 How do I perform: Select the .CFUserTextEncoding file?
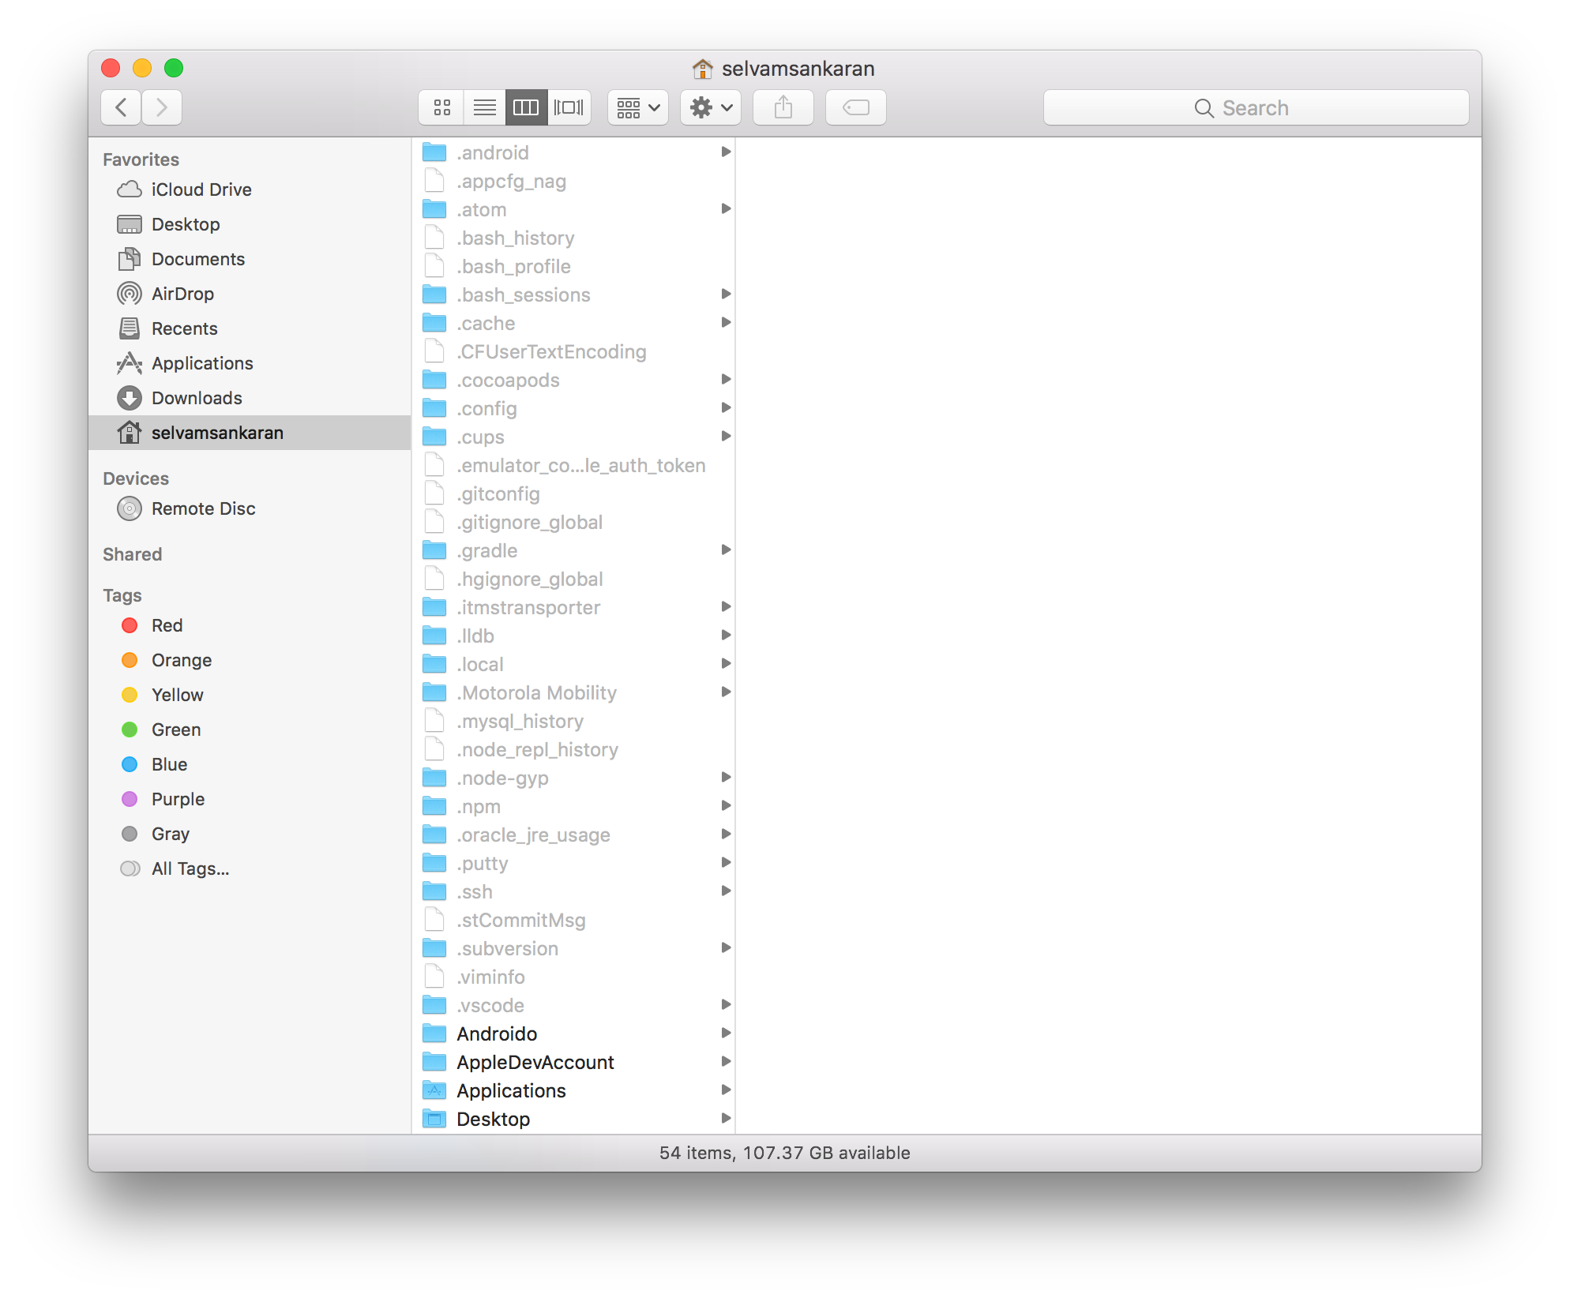(x=573, y=352)
